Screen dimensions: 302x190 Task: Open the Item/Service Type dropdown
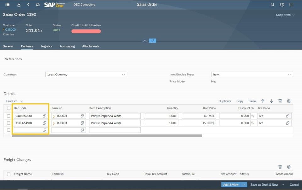252,75
